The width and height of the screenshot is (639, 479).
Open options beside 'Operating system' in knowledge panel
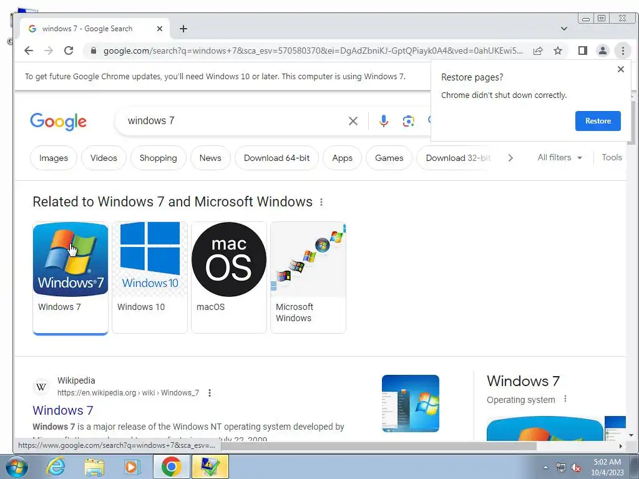(x=565, y=399)
